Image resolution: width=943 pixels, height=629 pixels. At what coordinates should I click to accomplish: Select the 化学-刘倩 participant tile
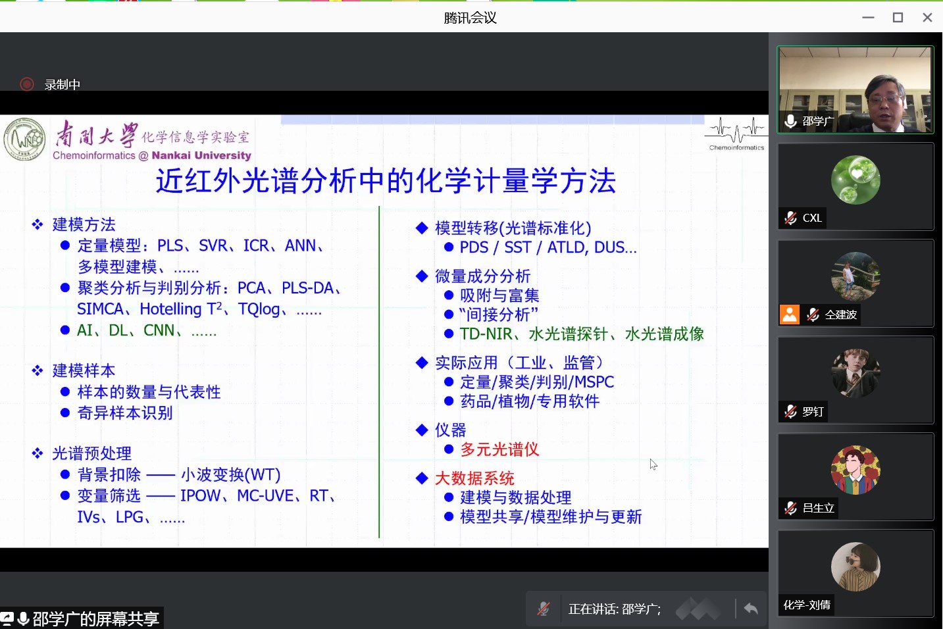click(855, 567)
